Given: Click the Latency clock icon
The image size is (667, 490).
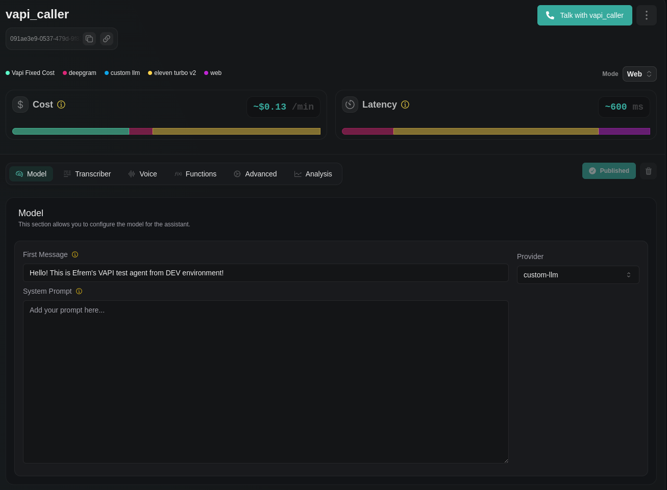Looking at the screenshot, I should coord(350,105).
